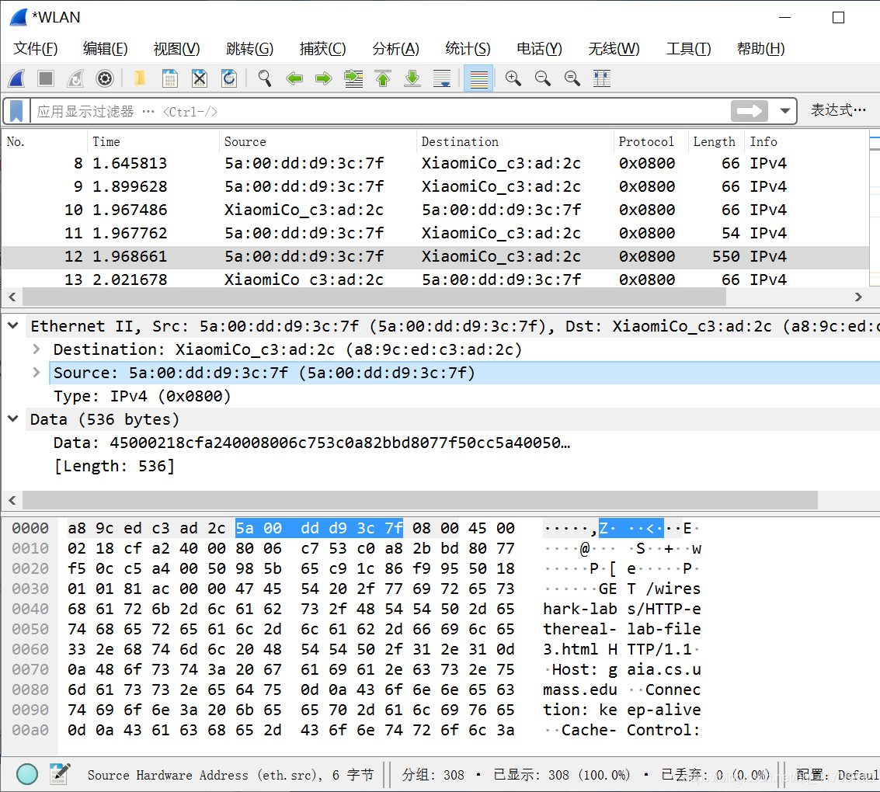880x792 pixels.
Task: Open the 跳转(G) menu
Action: pos(250,49)
